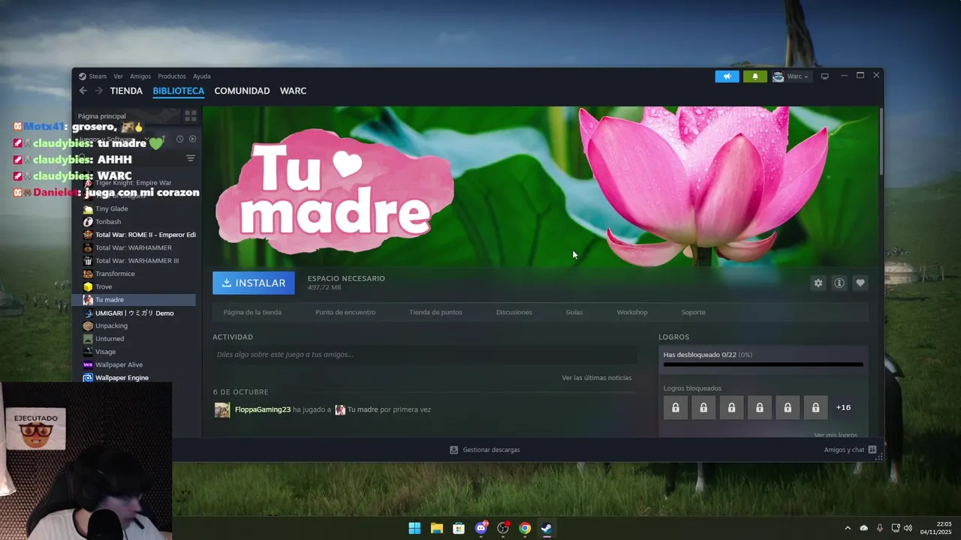
Task: Open Tienda de puntos link
Action: click(x=435, y=312)
